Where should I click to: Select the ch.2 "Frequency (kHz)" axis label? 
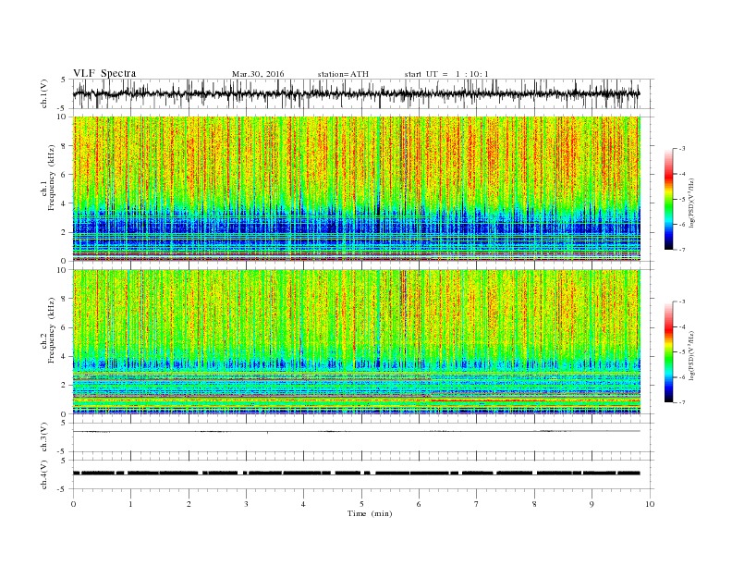click(52, 331)
